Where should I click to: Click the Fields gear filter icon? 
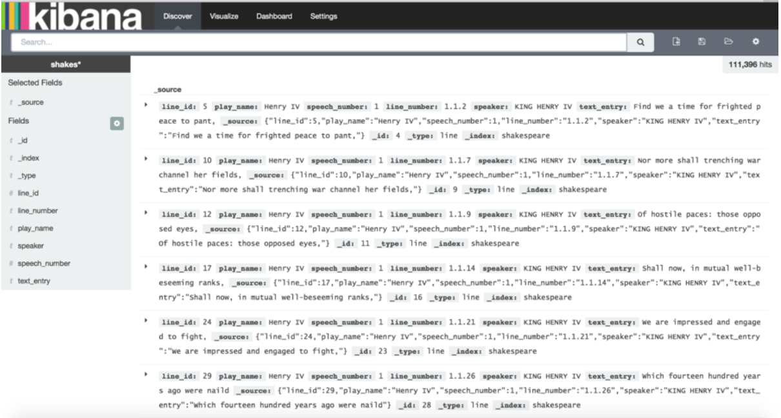click(x=117, y=123)
